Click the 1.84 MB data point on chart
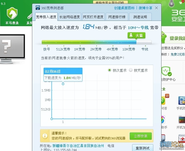Screen dimensions: 185x151 [63, 84]
